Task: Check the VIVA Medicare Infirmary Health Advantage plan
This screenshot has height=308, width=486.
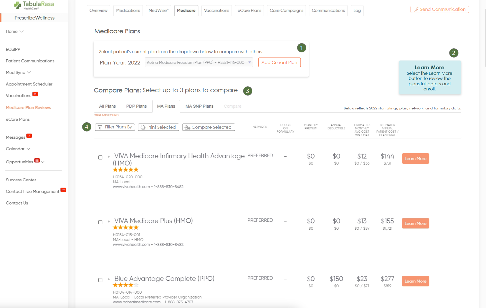Action: (100, 157)
